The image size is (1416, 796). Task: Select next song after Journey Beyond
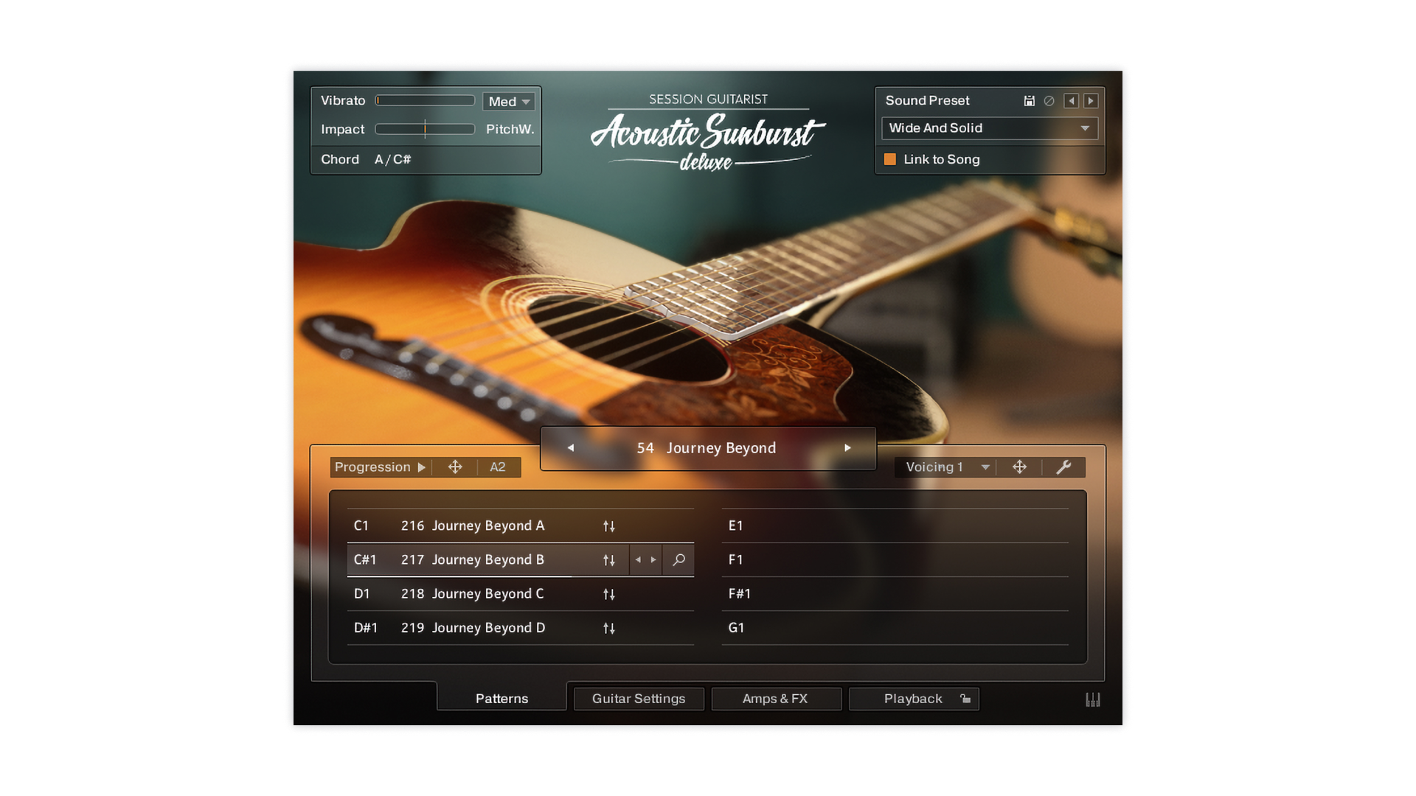(x=847, y=448)
